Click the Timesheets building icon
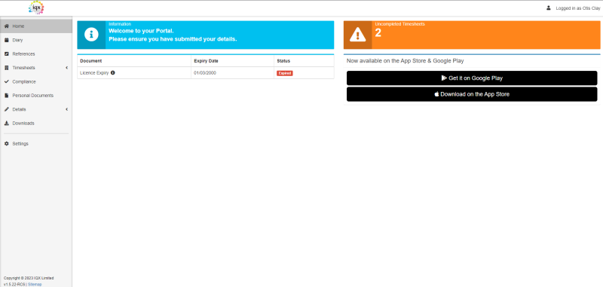 coord(7,68)
